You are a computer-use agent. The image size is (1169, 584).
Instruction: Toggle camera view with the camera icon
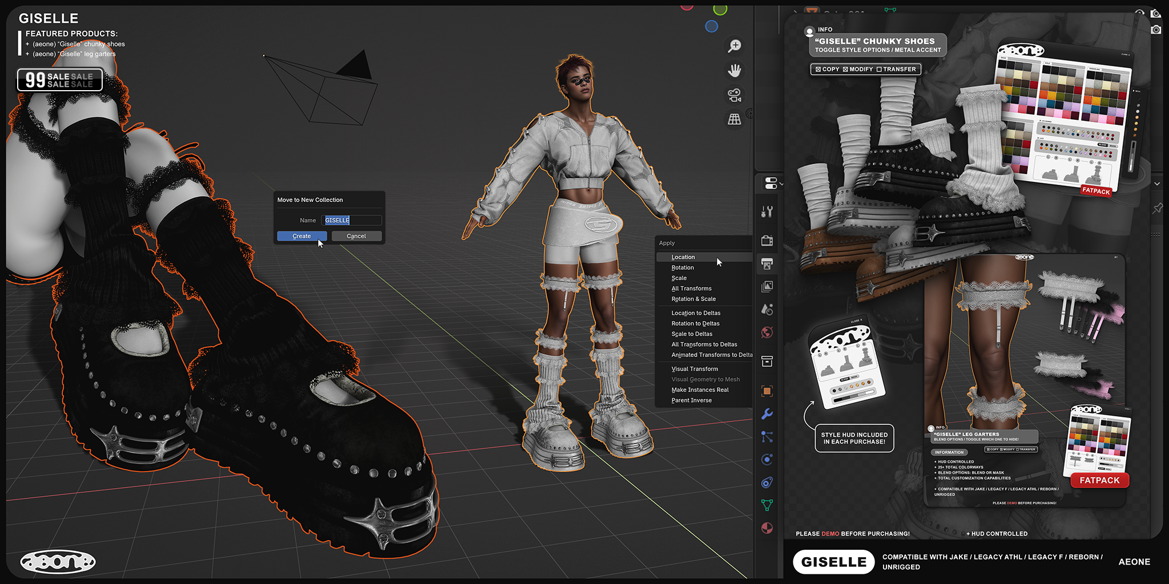tap(735, 95)
